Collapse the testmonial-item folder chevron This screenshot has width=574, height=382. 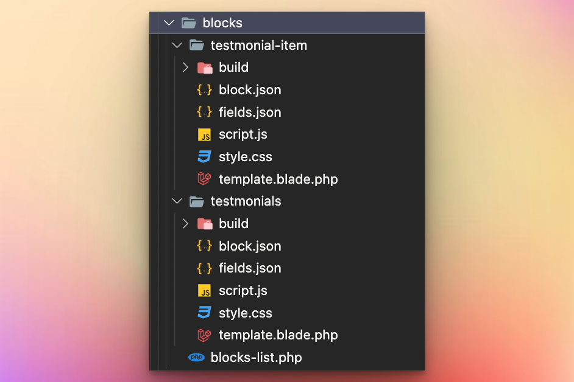pos(177,46)
